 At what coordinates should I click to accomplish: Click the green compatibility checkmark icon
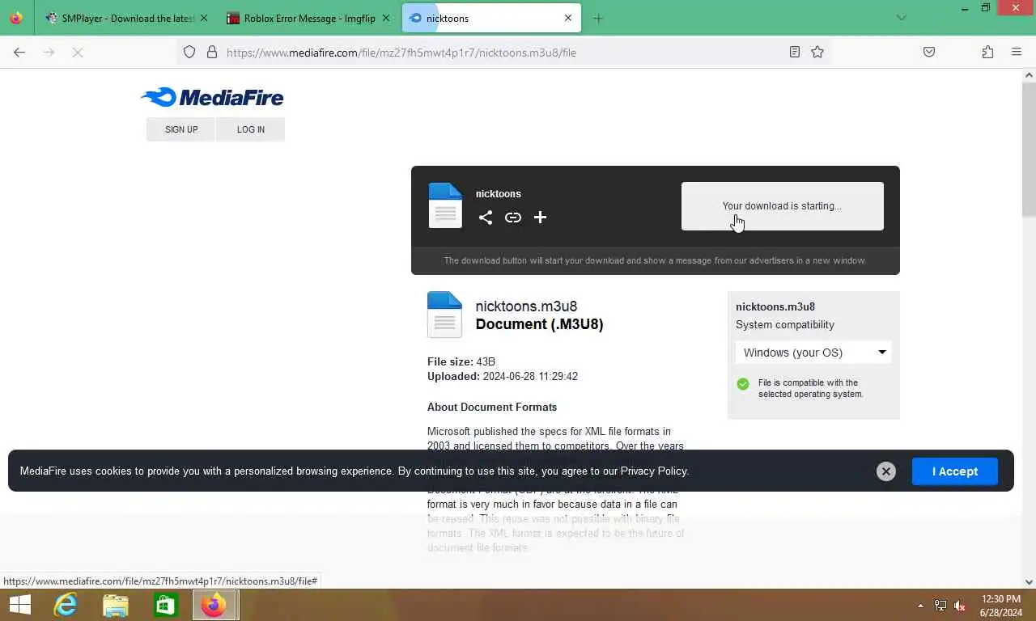point(743,384)
